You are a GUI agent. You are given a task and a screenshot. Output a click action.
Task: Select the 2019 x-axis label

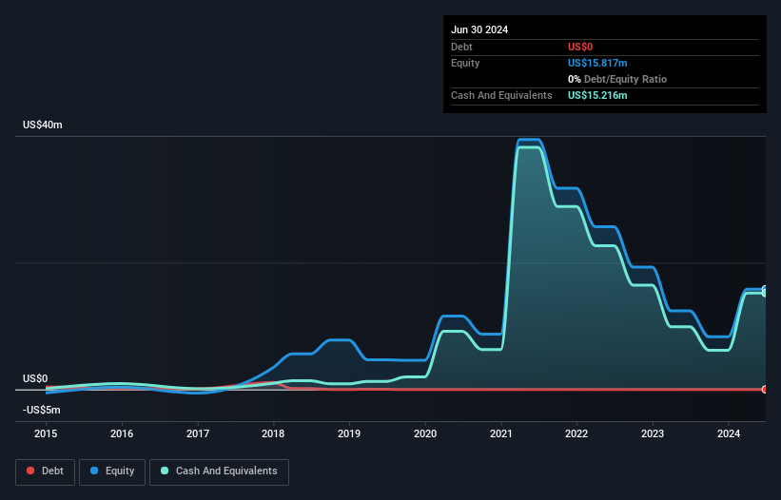[349, 433]
